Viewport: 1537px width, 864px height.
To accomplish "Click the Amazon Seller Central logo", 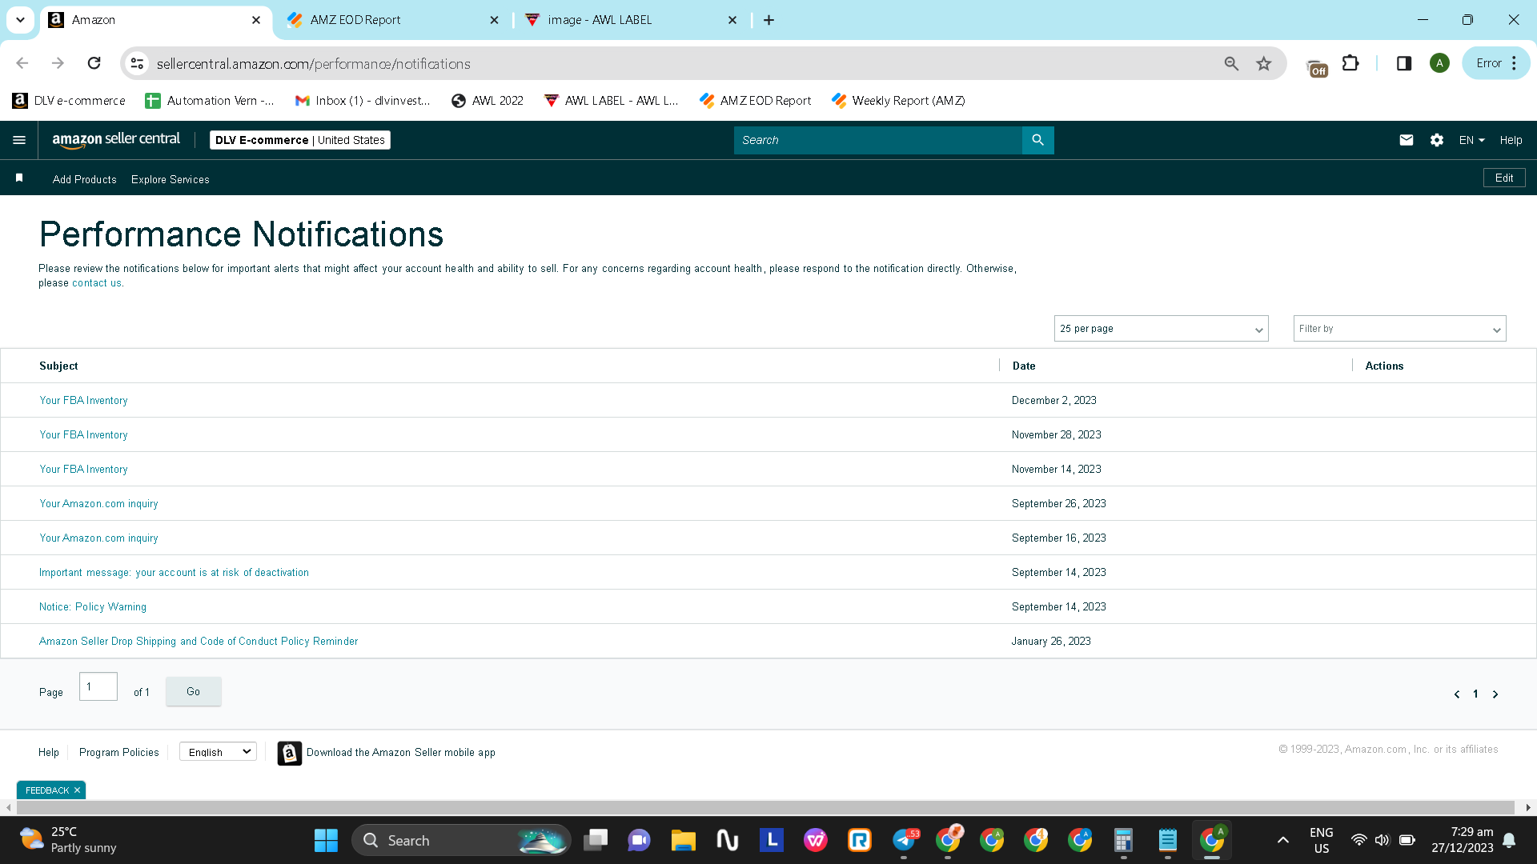I will coord(116,140).
